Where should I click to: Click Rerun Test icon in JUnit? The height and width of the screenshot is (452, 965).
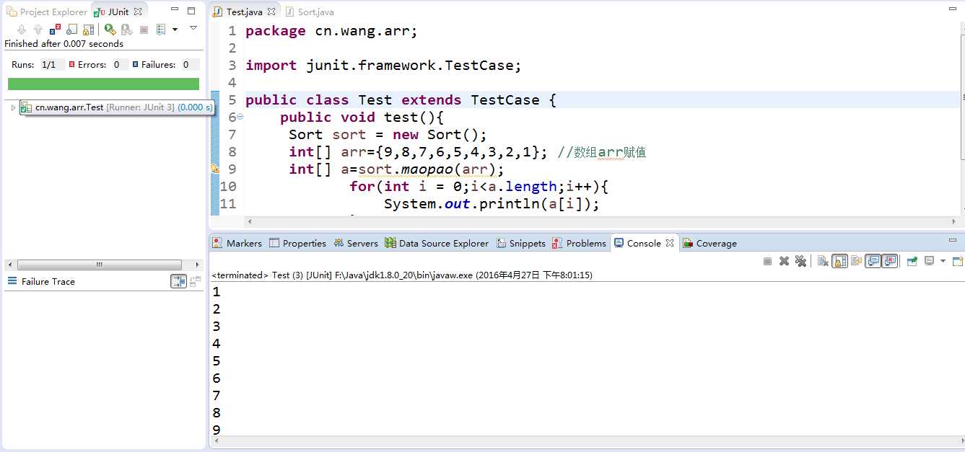click(x=110, y=30)
